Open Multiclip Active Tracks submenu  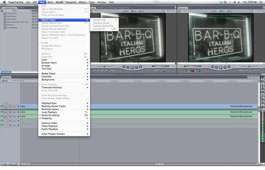coord(64,106)
